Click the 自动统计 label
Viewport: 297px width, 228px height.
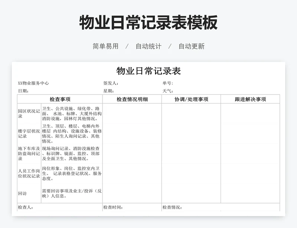pos(148,46)
